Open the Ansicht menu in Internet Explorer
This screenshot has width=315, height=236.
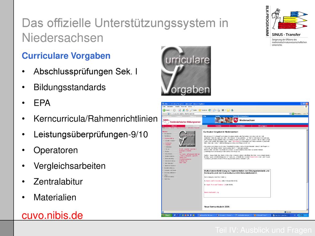tap(177, 107)
